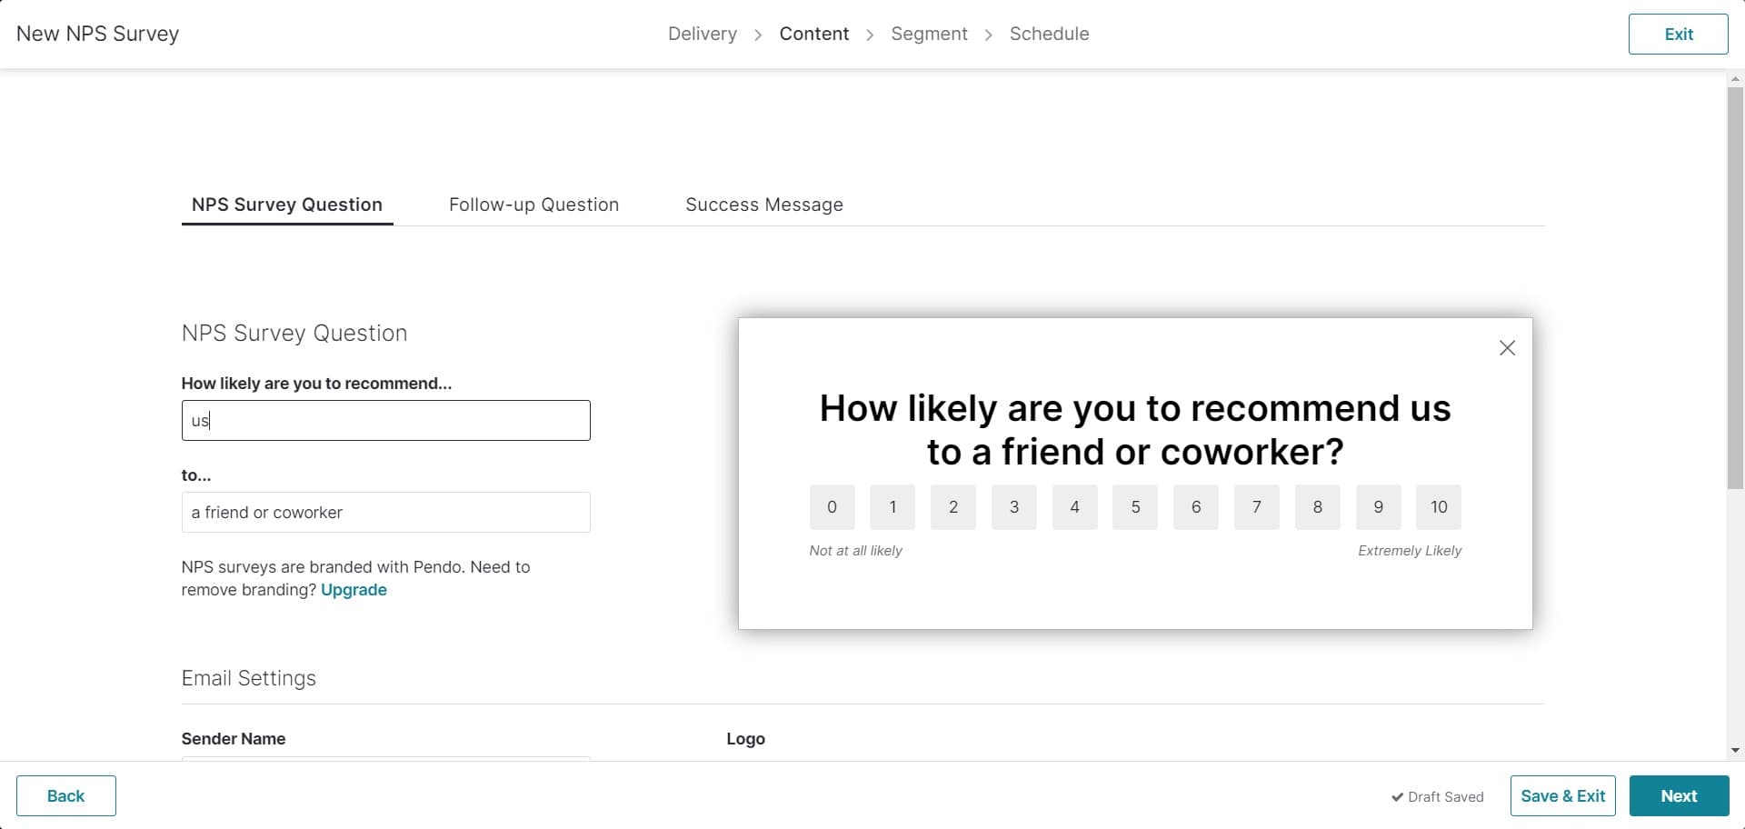Viewport: 1745px width, 829px height.
Task: Go to the Segment step
Action: (929, 34)
